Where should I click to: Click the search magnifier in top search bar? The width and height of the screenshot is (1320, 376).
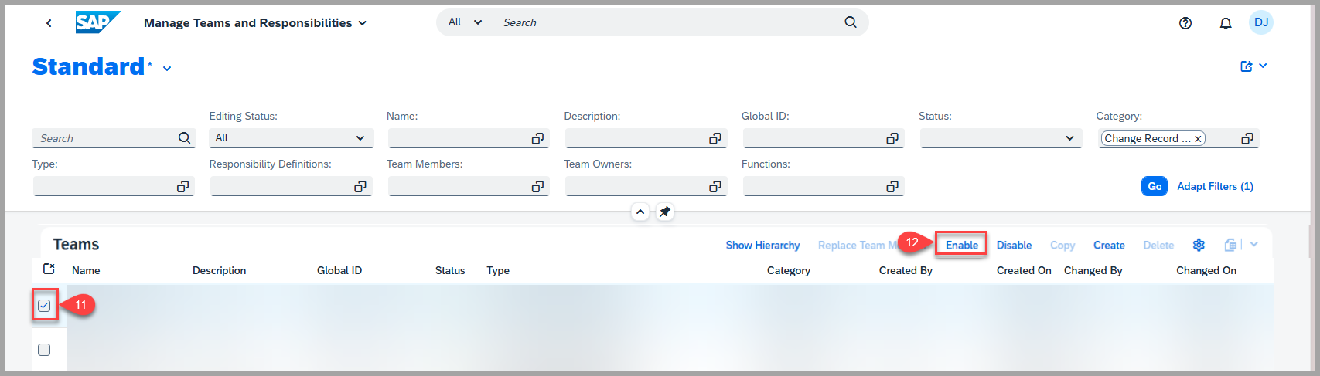850,22
